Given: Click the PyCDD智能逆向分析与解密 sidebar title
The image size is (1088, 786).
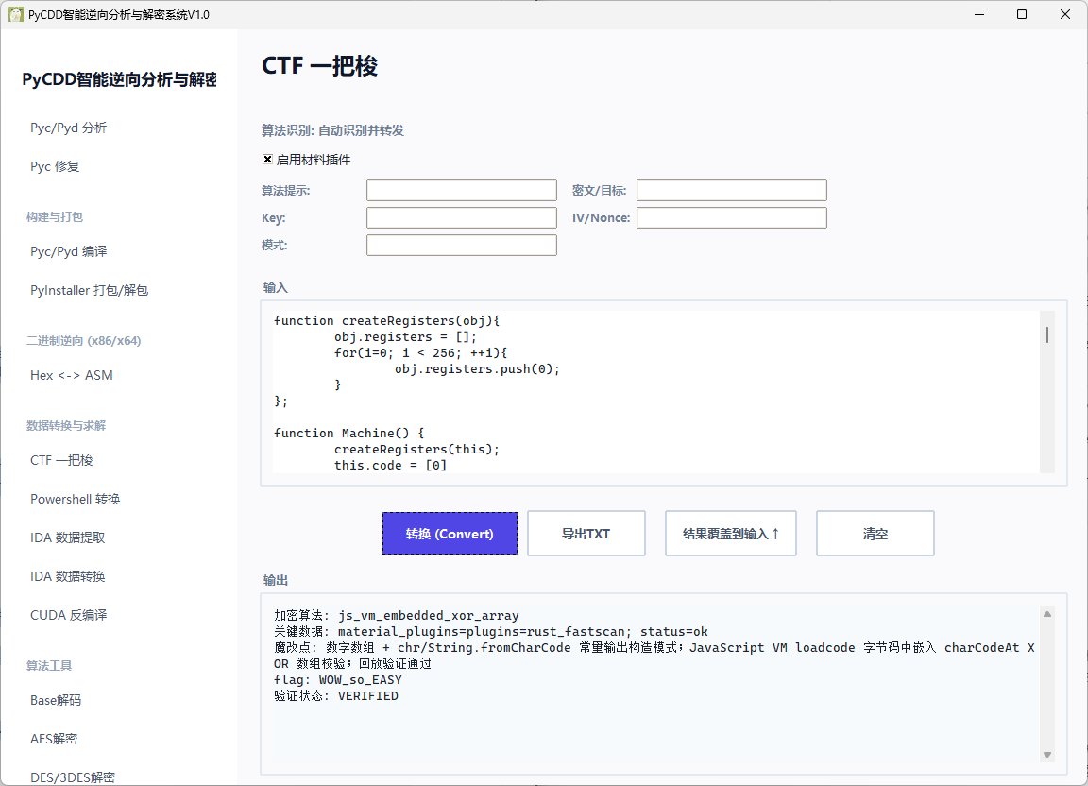Looking at the screenshot, I should [119, 79].
